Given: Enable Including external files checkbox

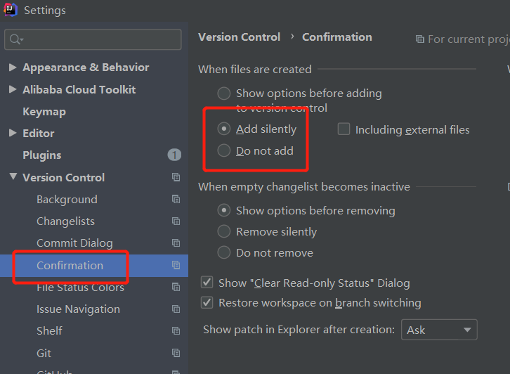Looking at the screenshot, I should pos(344,129).
